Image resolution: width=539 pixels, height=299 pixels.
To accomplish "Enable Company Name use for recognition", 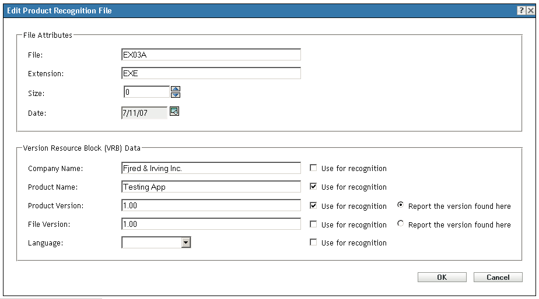I will [314, 168].
